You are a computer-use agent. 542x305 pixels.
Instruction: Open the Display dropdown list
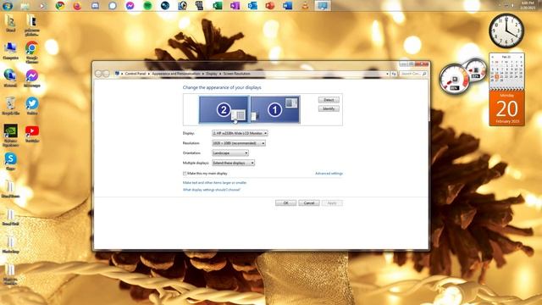pos(240,133)
